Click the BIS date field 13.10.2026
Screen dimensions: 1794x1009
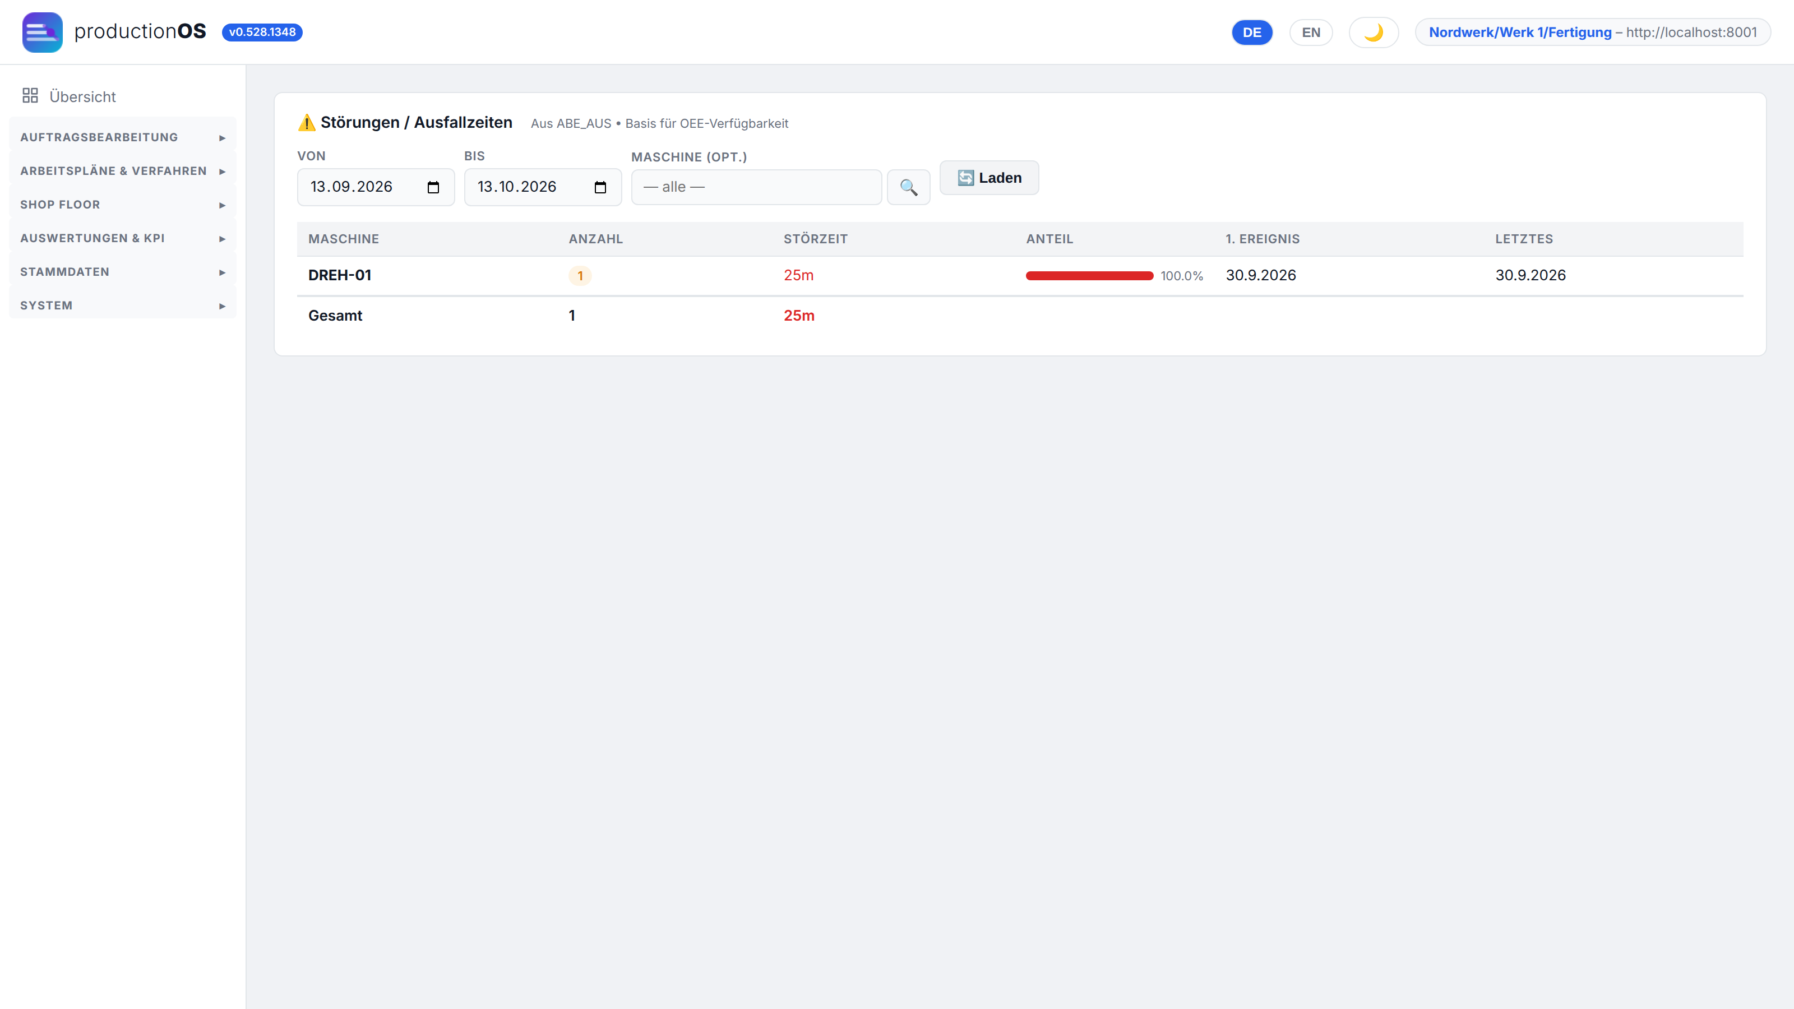point(543,187)
